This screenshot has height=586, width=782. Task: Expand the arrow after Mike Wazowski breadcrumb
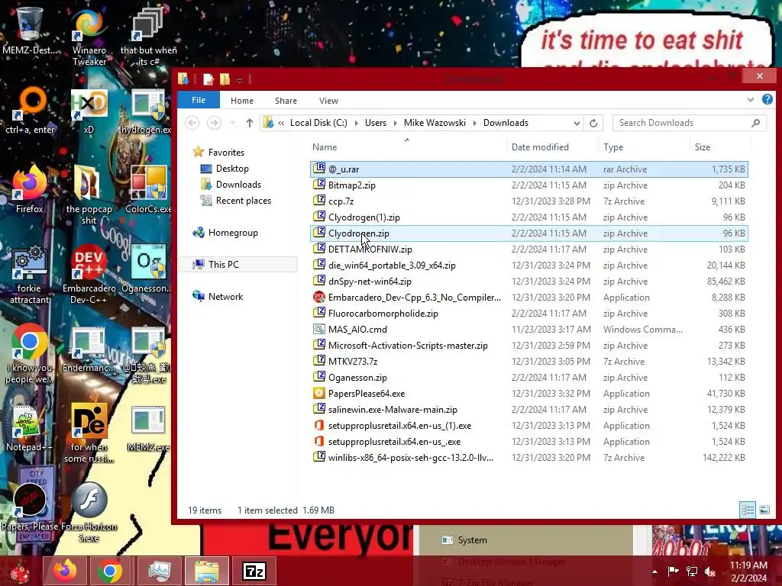(x=474, y=123)
